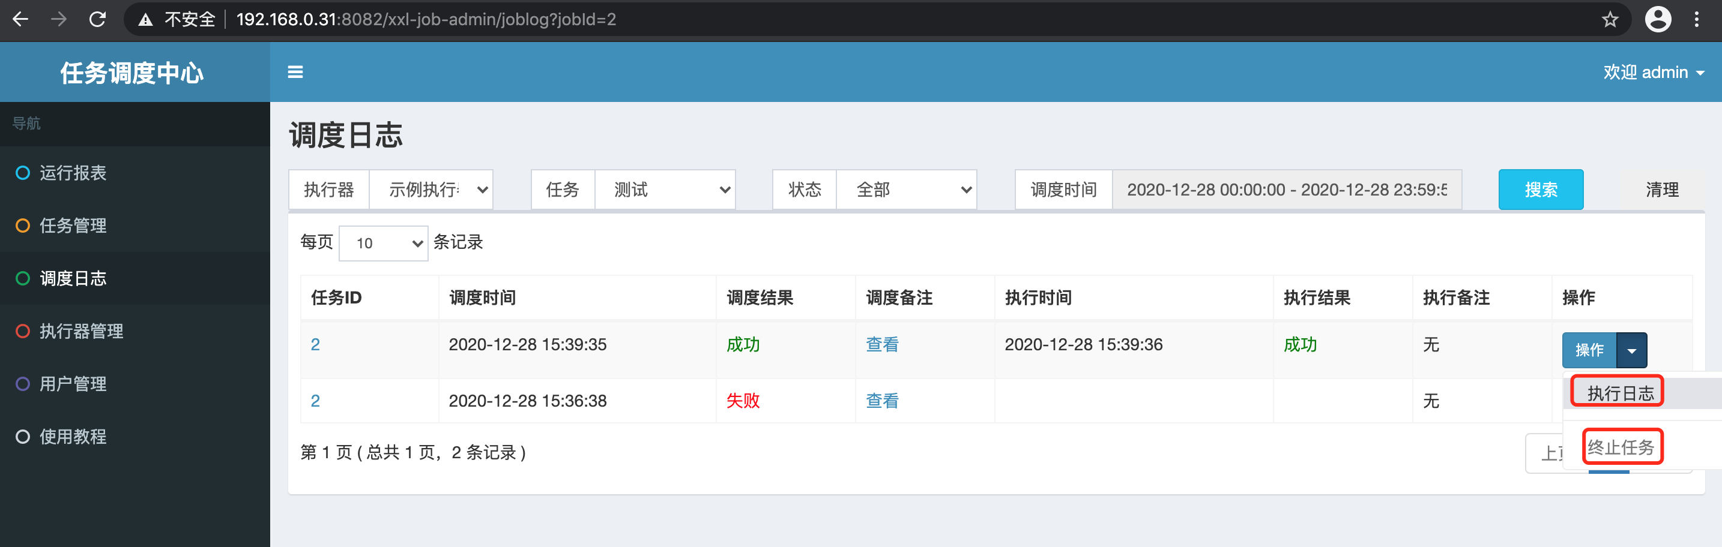Click the not-secure warning icon
This screenshot has height=547, width=1722.
click(145, 20)
